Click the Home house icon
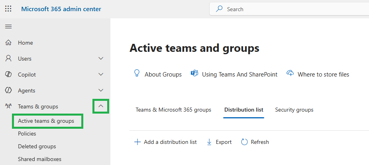369x165 pixels. point(8,43)
